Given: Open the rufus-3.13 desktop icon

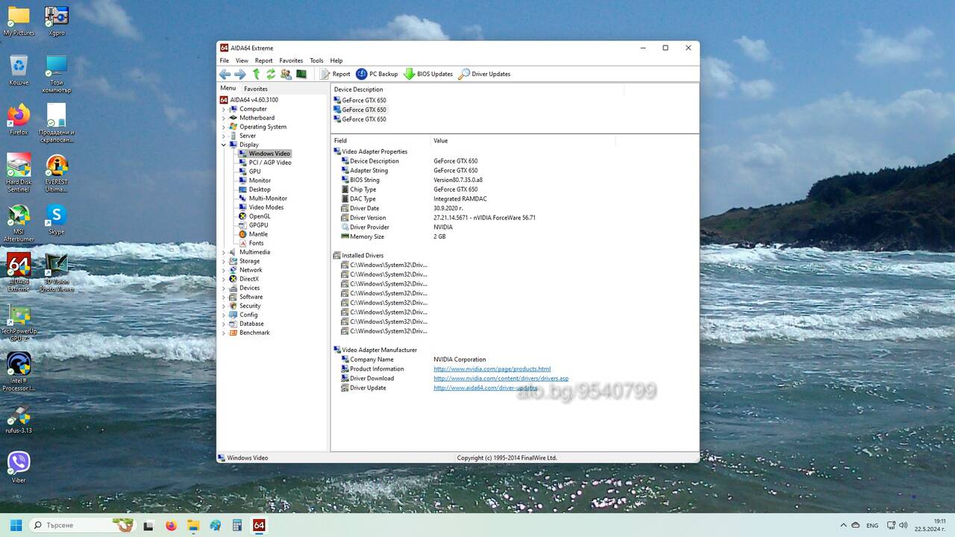Looking at the screenshot, I should click(19, 419).
